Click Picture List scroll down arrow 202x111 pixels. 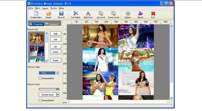[47, 61]
